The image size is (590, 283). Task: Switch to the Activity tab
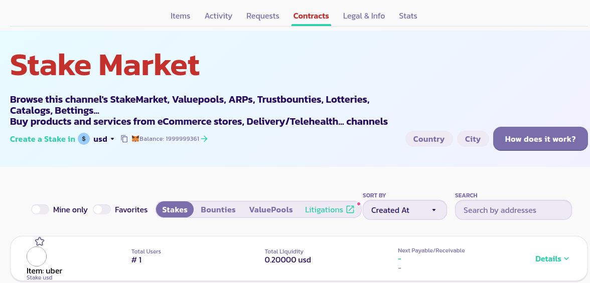218,16
